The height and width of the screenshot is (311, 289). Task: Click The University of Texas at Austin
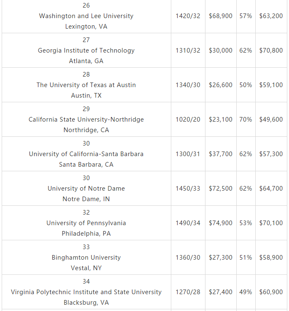click(86, 85)
